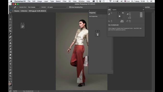The image size is (163, 92).
Task: Open the Essentials workspace switcher
Action: click(x=147, y=7)
